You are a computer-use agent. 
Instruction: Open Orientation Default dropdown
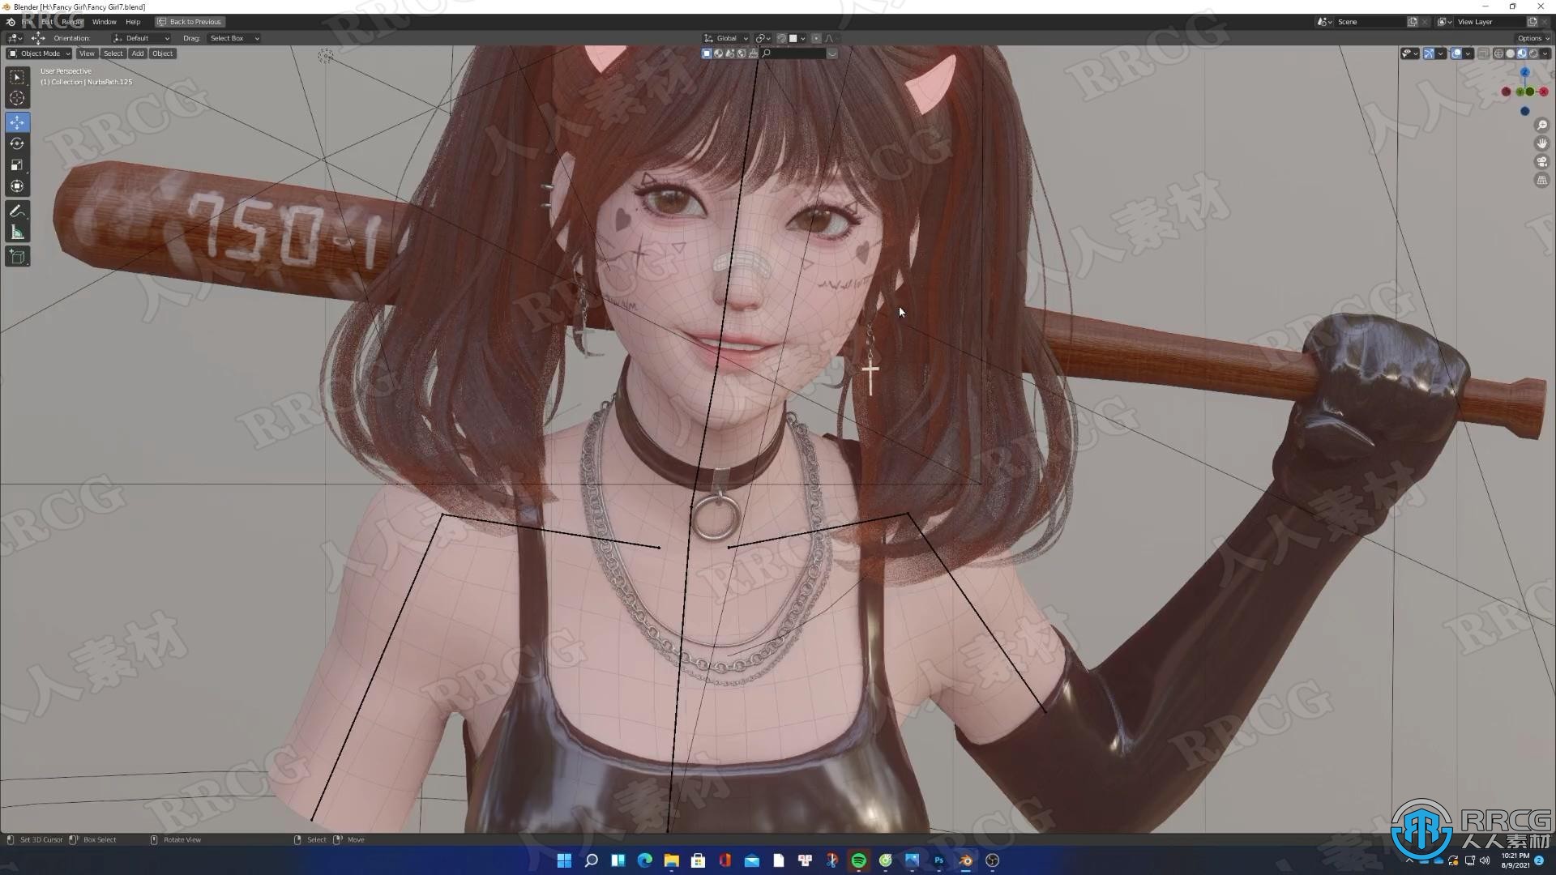[x=141, y=38]
